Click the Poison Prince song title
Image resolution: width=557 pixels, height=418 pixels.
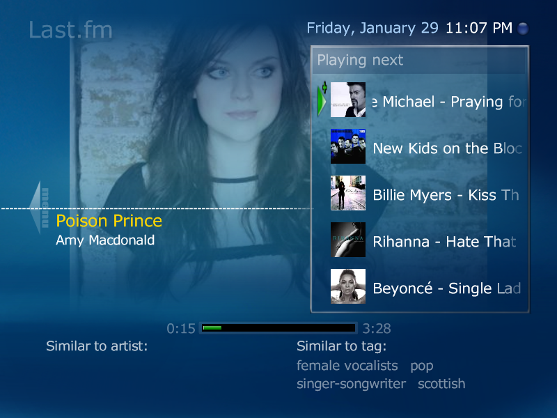(109, 221)
